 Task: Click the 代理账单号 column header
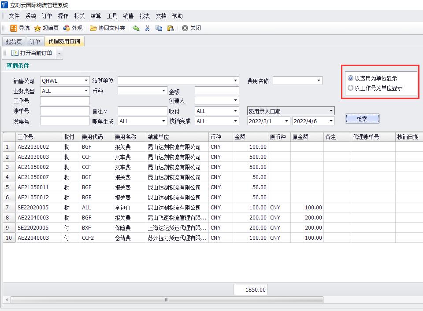pyautogui.click(x=373, y=137)
